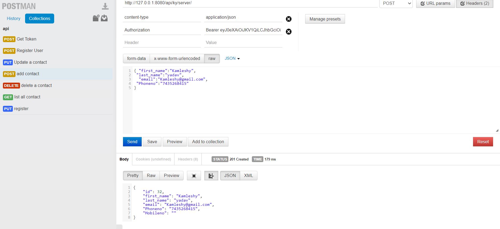The image size is (500, 229).
Task: Select x-www-form-urlencoded body type
Action: (177, 58)
